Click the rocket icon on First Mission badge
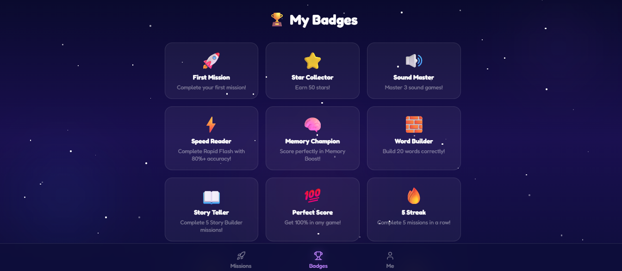Image resolution: width=622 pixels, height=271 pixels. pos(211,61)
